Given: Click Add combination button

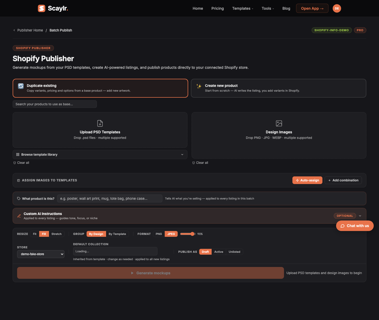Looking at the screenshot, I should click(343, 180).
